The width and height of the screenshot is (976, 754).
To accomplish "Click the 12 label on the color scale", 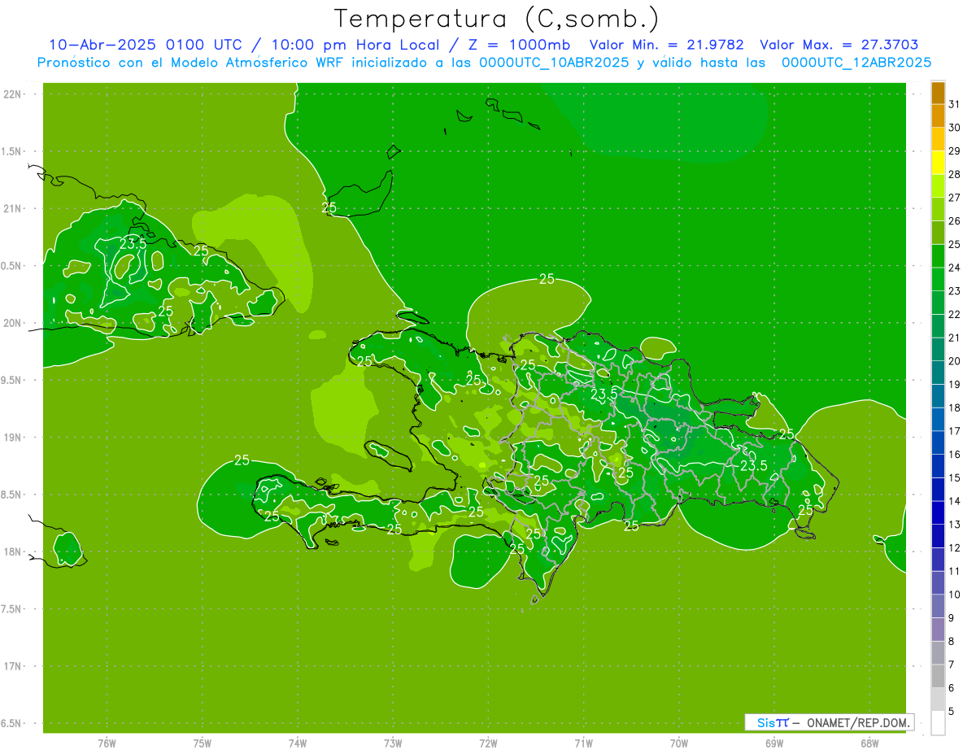I will 955,548.
